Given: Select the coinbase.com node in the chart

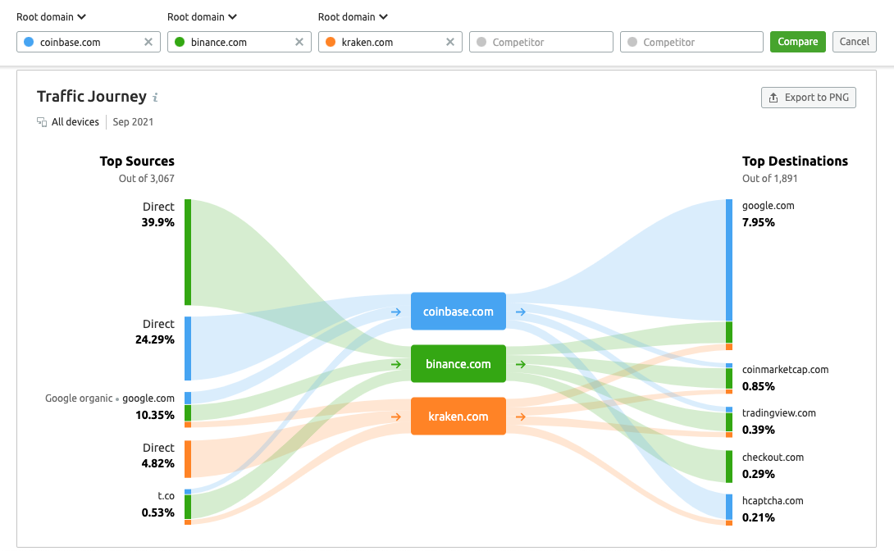Looking at the screenshot, I should pos(458,311).
